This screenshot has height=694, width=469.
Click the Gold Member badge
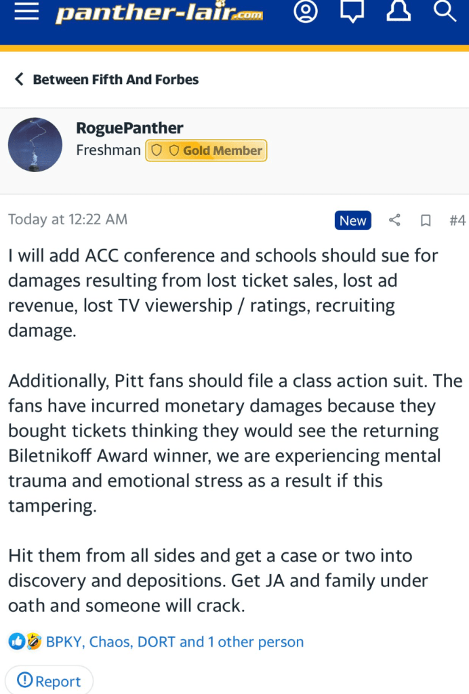point(206,150)
